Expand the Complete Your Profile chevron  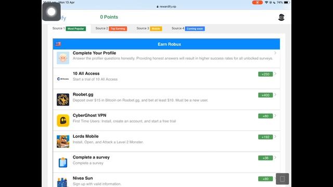pyautogui.click(x=275, y=53)
